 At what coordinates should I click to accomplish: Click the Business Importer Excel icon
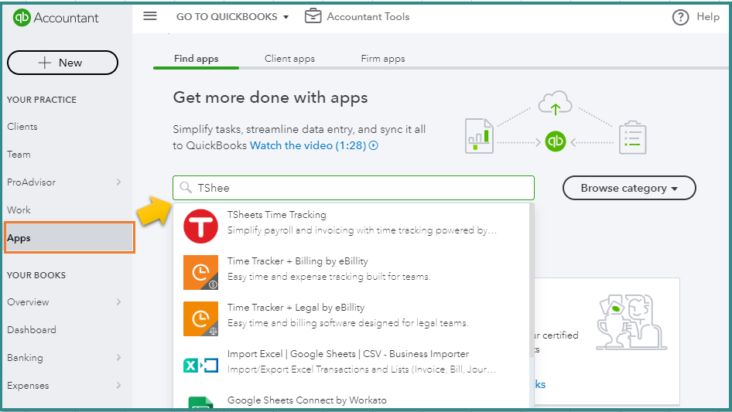200,365
